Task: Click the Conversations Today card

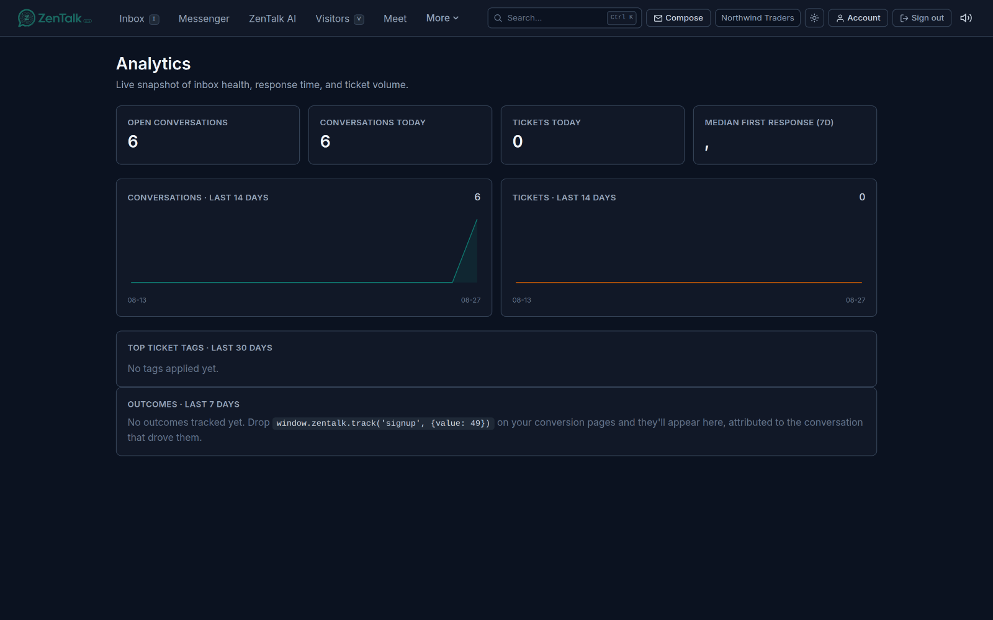Action: (x=400, y=135)
